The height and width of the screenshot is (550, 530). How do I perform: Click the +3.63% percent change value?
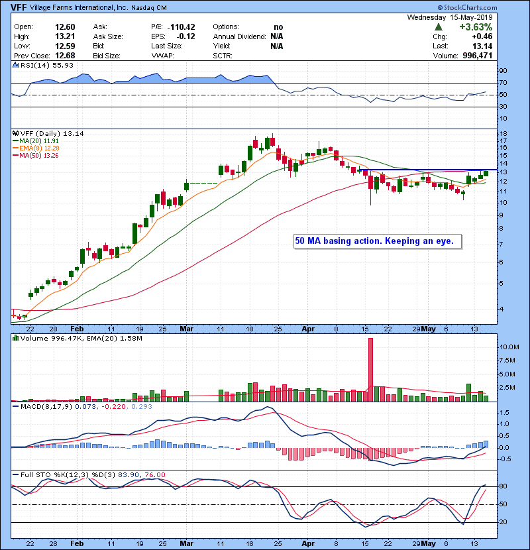click(x=476, y=27)
